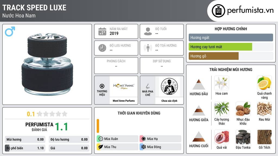Screen dimensions: 278x156
Task: Click the Đậu Tonka note thumbnail
Action: (x=243, y=137)
